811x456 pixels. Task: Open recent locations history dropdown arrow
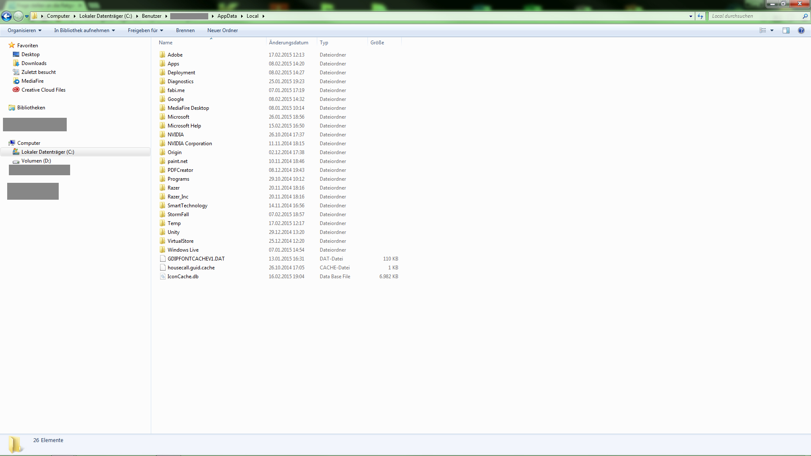[27, 16]
